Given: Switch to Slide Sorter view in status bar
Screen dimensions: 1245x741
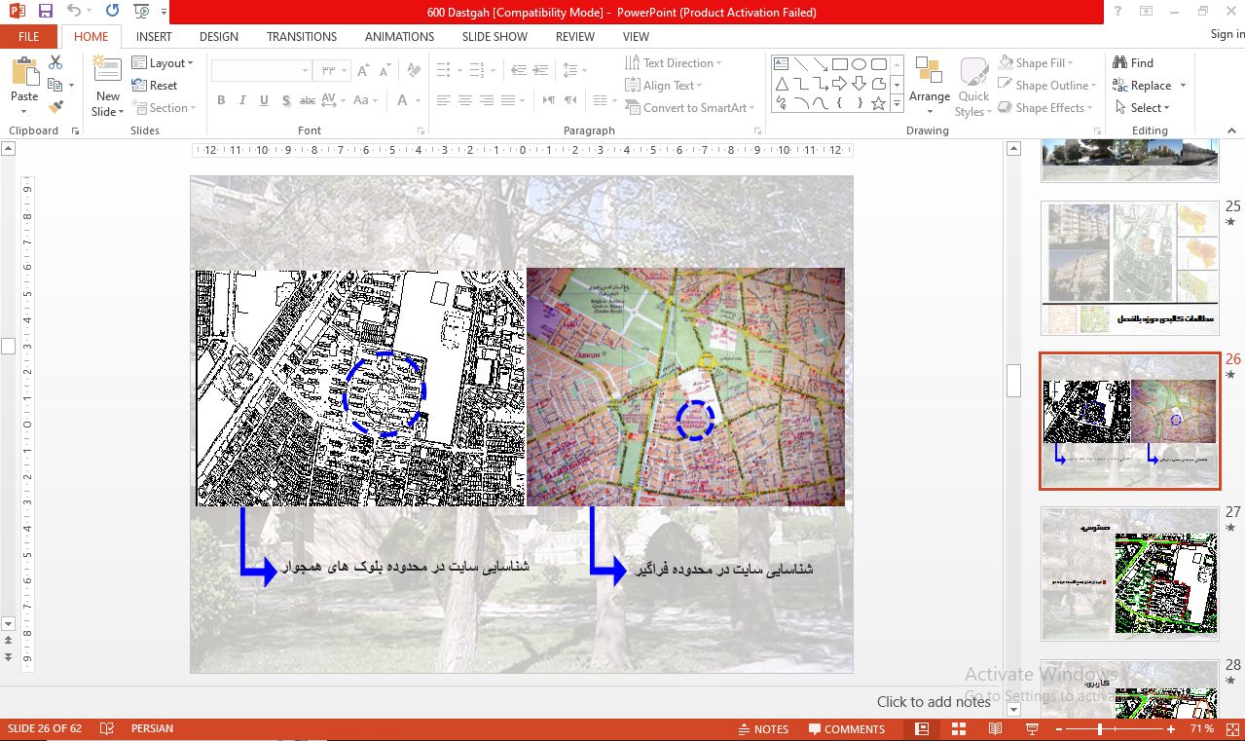Looking at the screenshot, I should point(958,729).
